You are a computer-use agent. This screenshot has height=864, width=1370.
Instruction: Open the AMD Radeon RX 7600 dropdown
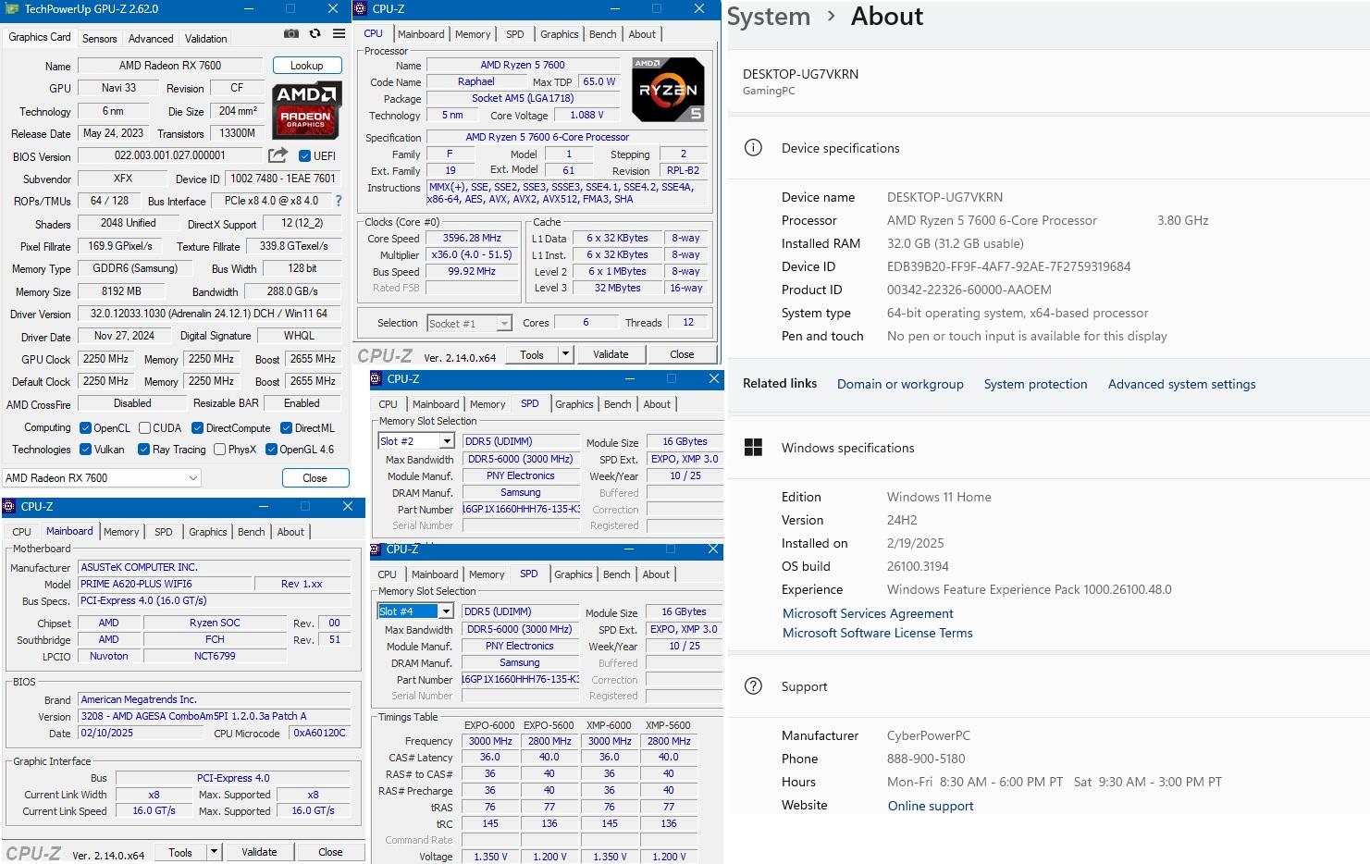(x=102, y=478)
